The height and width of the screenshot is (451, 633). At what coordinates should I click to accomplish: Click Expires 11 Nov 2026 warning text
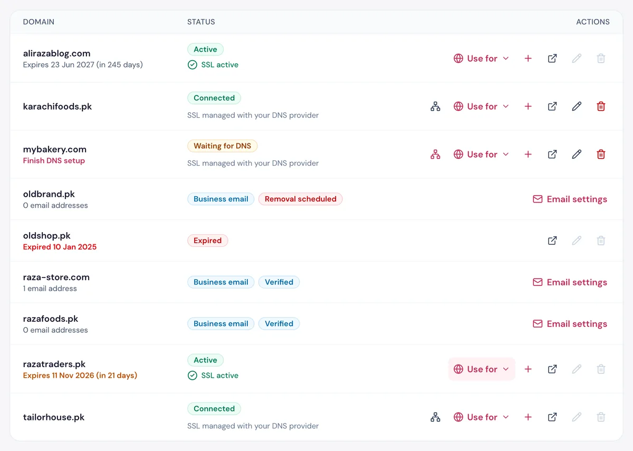click(80, 376)
